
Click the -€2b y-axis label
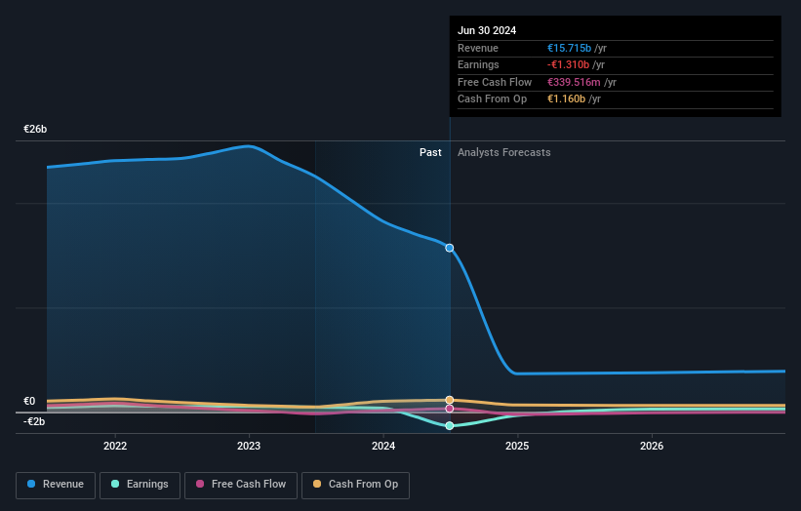34,421
